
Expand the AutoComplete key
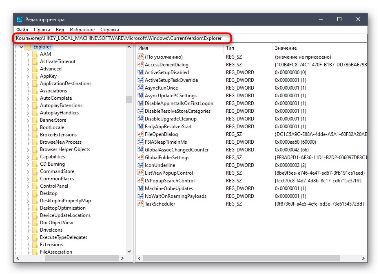point(28,99)
